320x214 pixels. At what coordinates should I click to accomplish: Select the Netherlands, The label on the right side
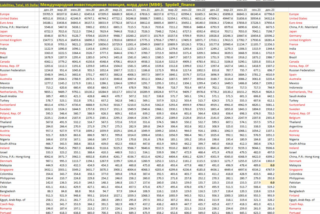pos(301,92)
